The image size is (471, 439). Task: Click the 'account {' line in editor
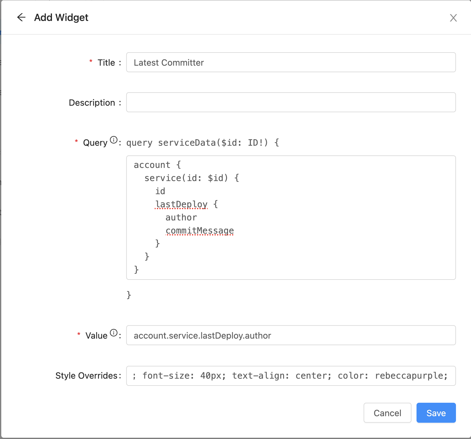pos(157,165)
